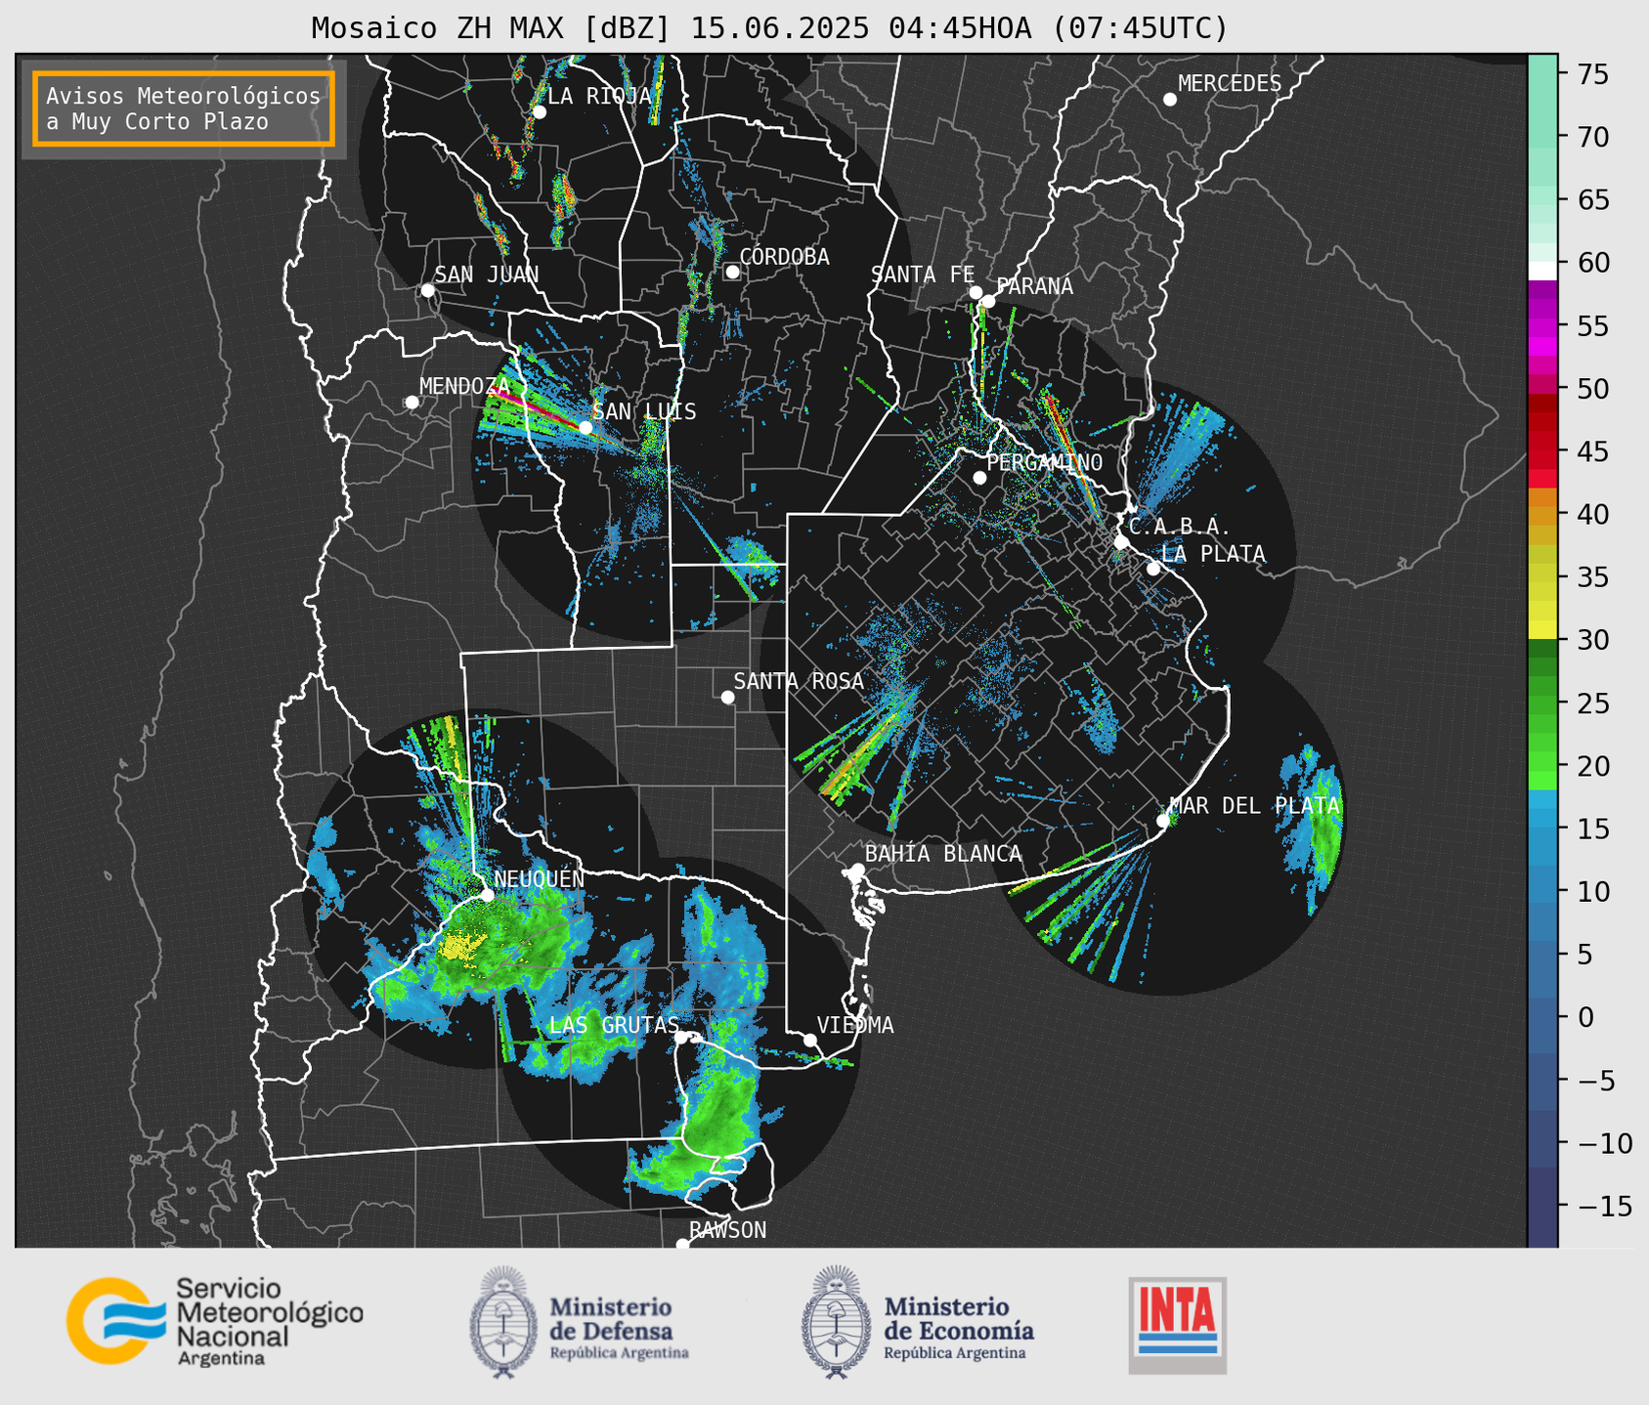Select the SANTA FE city label
The height and width of the screenshot is (1405, 1649).
(923, 275)
